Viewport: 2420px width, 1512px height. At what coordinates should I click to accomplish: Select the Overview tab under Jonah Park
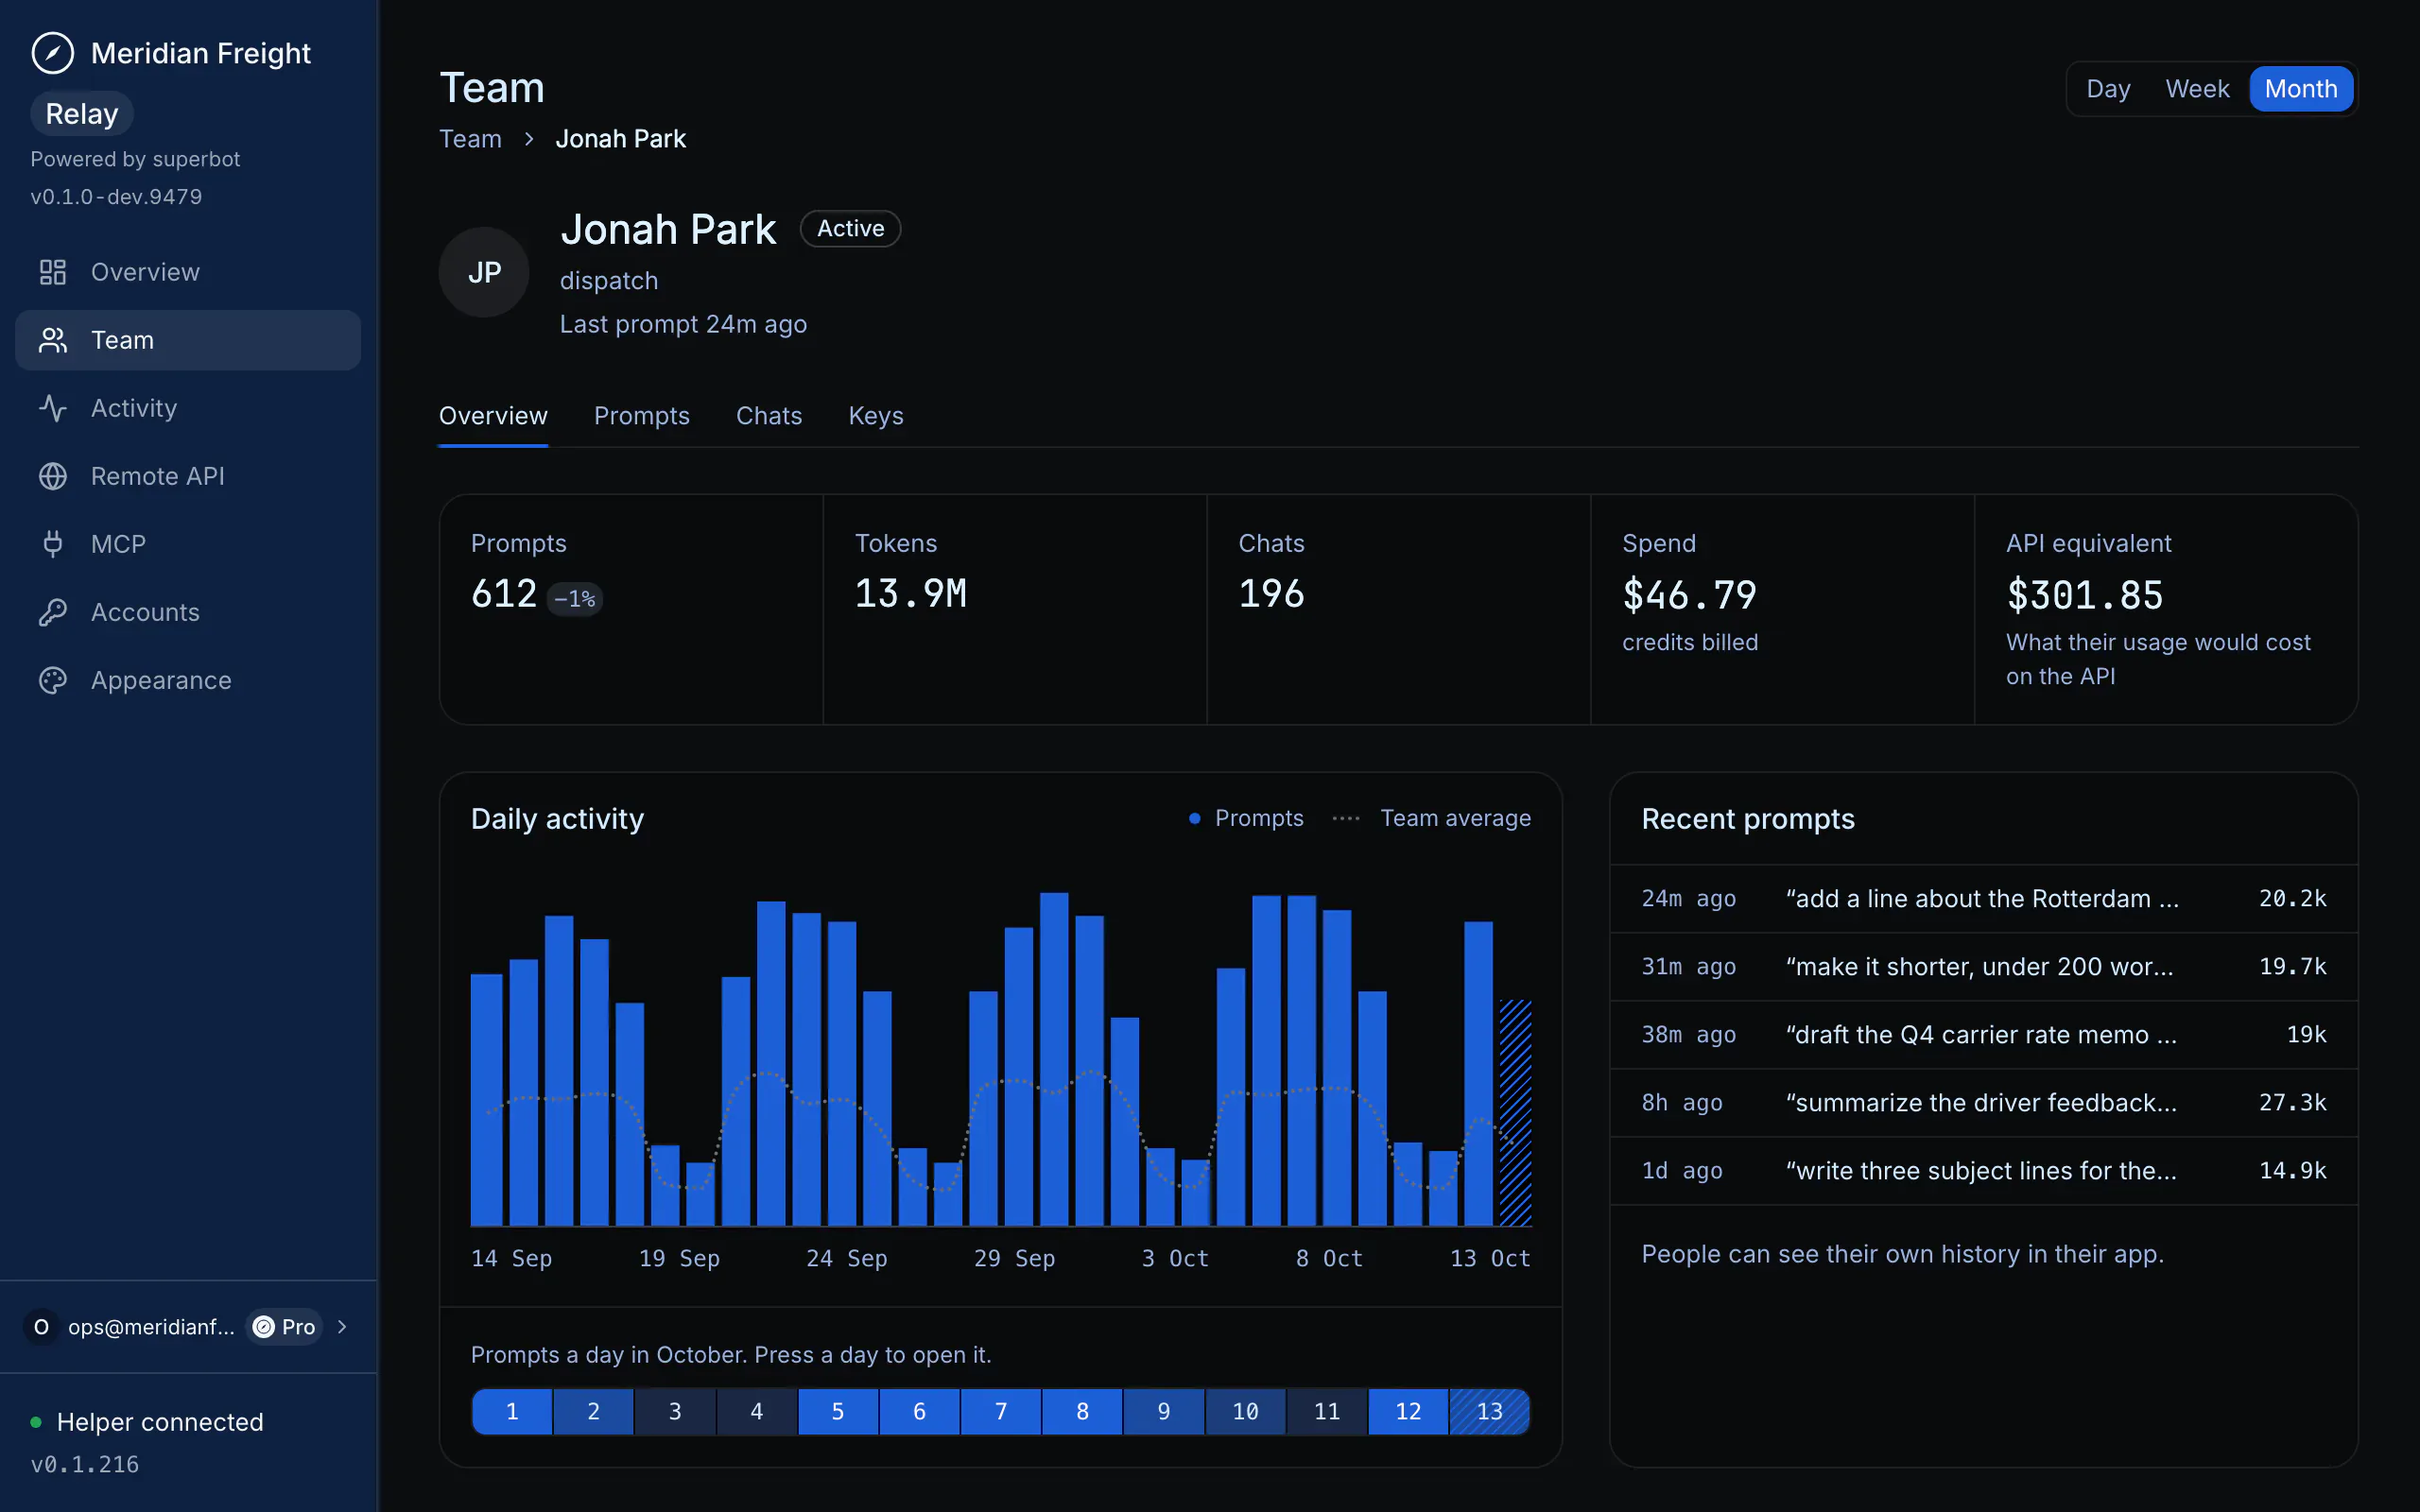coord(493,416)
